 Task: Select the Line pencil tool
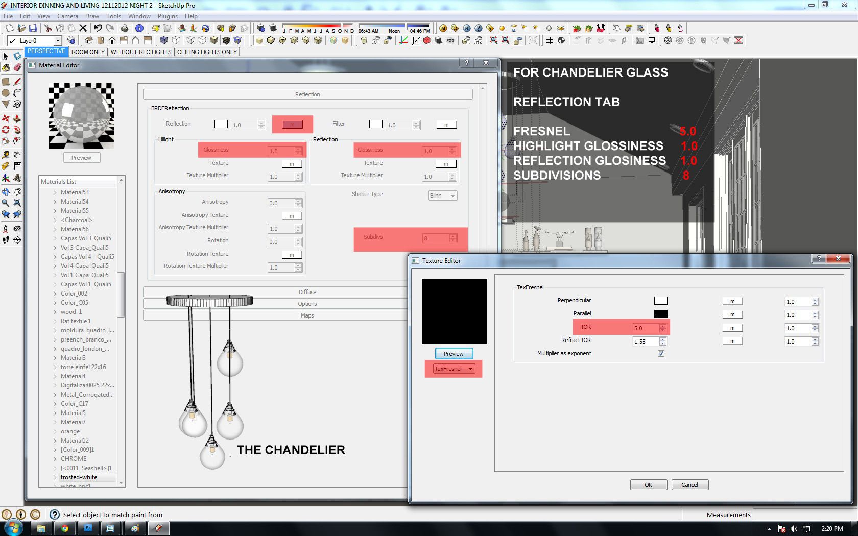click(x=17, y=82)
